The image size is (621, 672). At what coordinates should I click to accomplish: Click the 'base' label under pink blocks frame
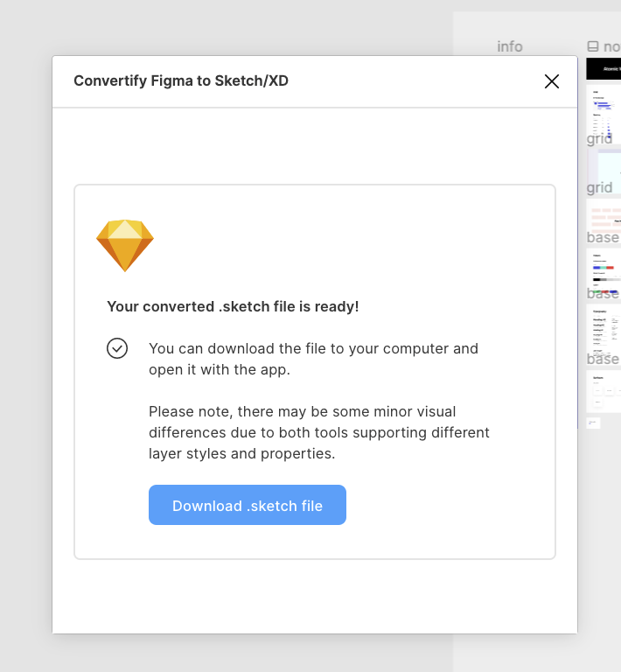click(x=603, y=237)
